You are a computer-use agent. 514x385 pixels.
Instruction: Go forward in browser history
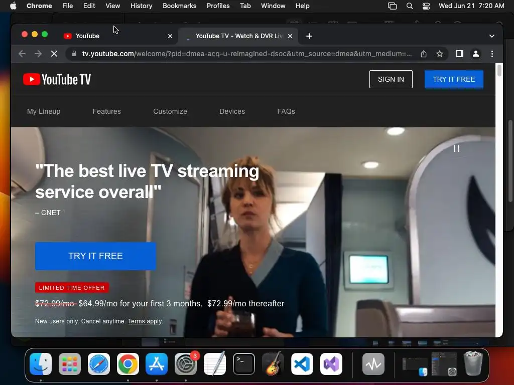pos(38,54)
